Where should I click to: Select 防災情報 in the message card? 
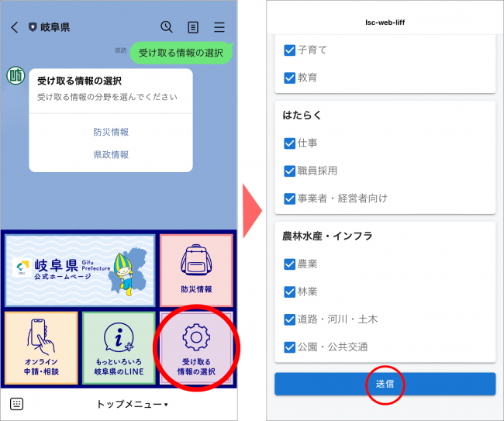coord(111,132)
